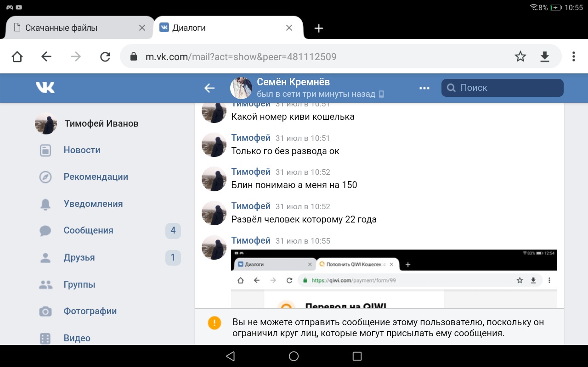Click the VK logo in header
Viewport: 588px width, 367px height.
coord(45,88)
